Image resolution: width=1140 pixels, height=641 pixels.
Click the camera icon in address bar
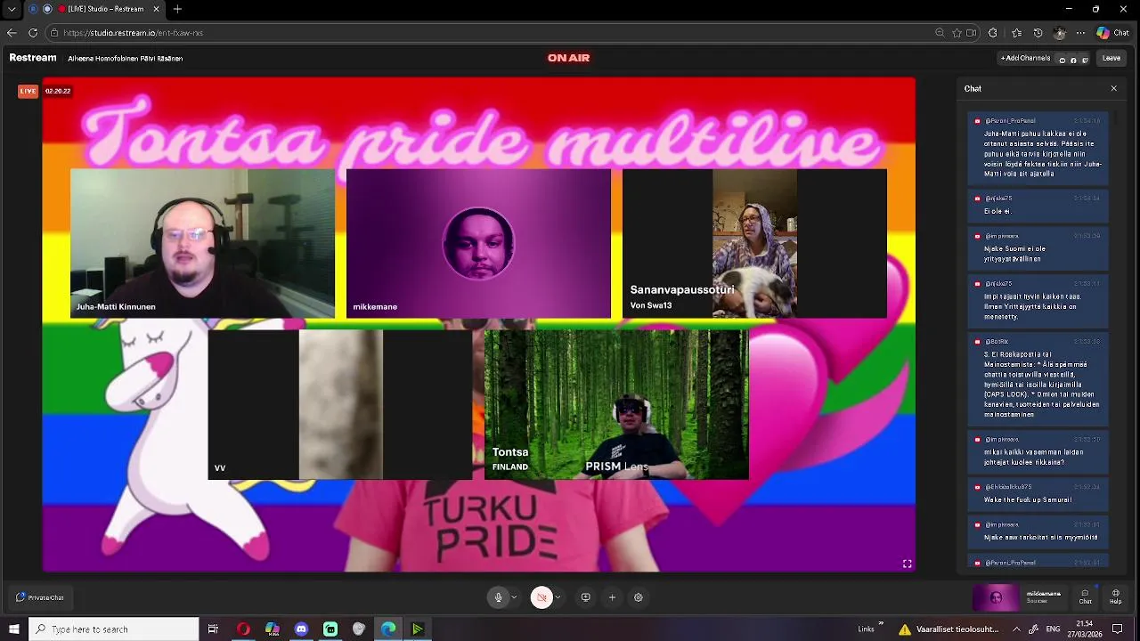(972, 33)
